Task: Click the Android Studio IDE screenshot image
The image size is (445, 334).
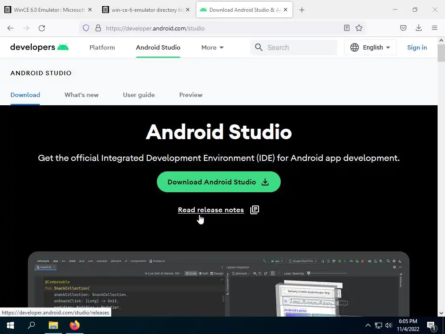Action: [x=219, y=284]
